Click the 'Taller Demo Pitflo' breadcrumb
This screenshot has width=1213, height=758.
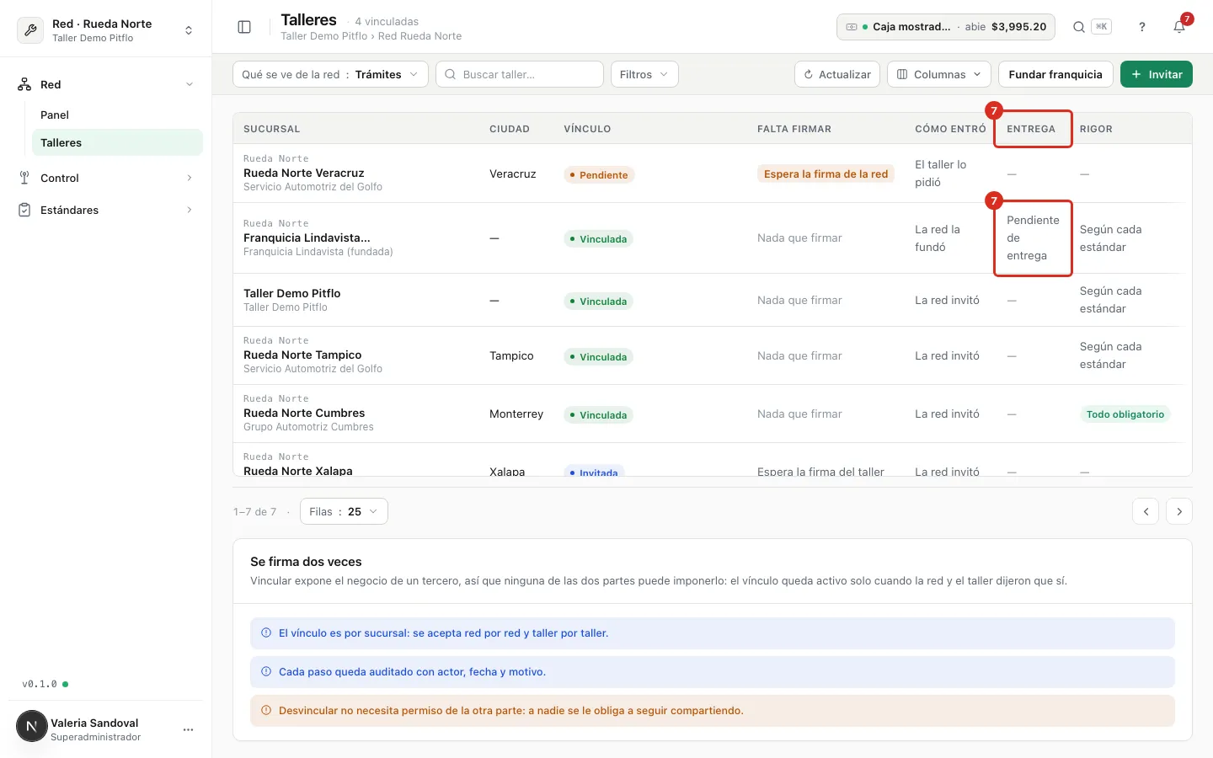324,36
